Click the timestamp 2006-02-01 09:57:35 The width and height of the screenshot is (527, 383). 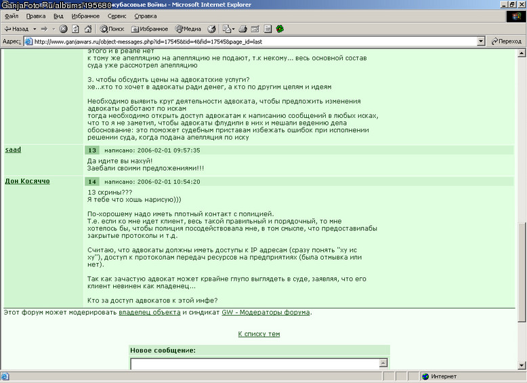point(169,150)
